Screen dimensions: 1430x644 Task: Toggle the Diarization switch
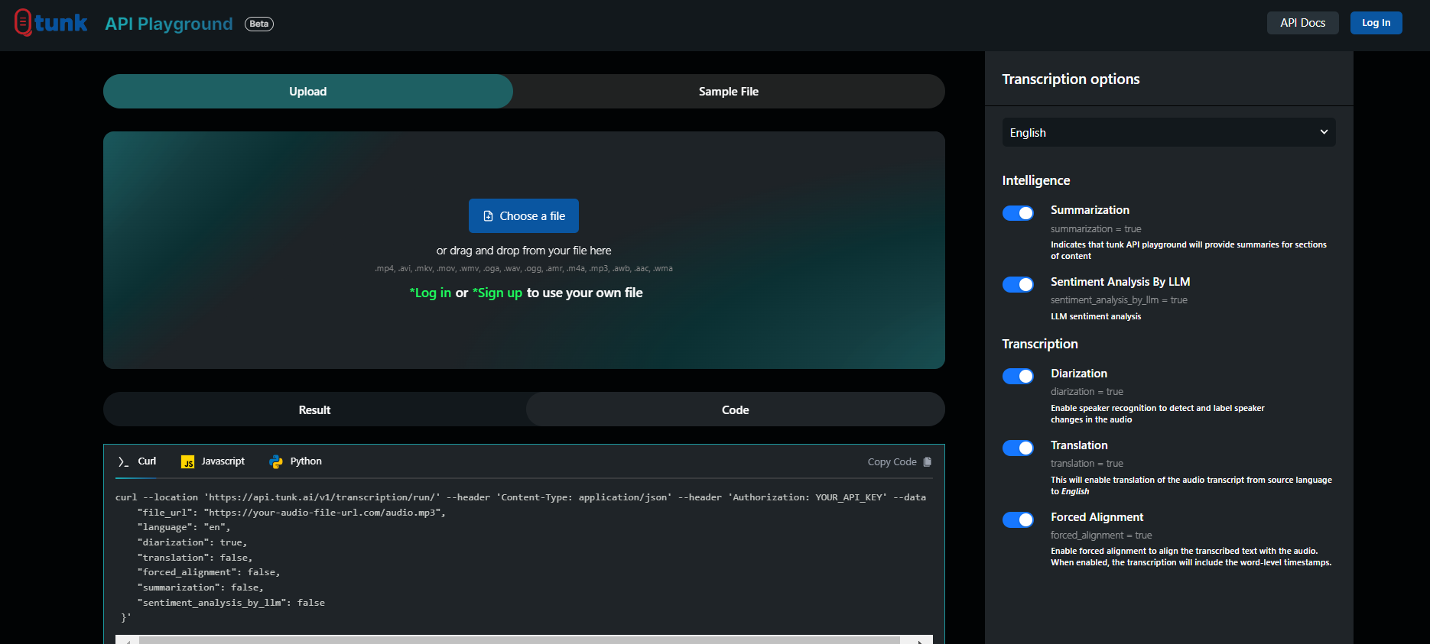coord(1018,377)
